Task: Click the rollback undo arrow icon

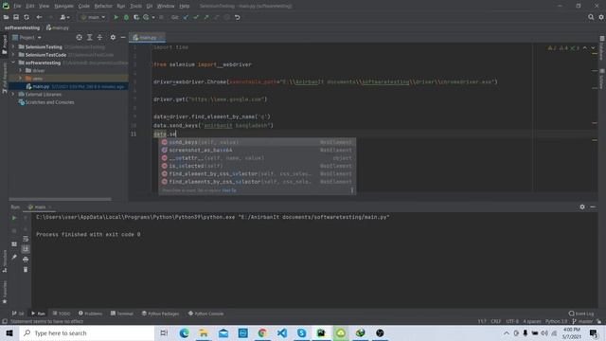Action: tap(238, 17)
